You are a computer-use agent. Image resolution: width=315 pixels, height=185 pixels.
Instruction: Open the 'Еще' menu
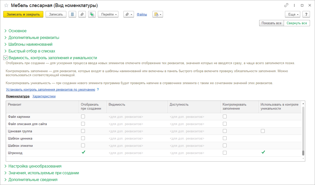coord(293,14)
